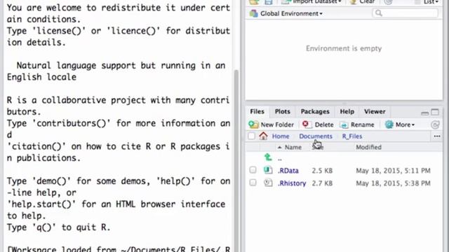Click the Environment search field
The image size is (449, 252).
click(406, 13)
